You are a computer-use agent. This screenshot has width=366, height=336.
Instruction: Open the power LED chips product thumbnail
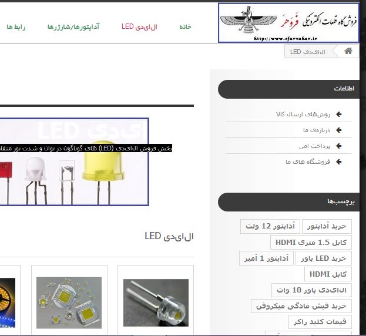tap(69, 303)
